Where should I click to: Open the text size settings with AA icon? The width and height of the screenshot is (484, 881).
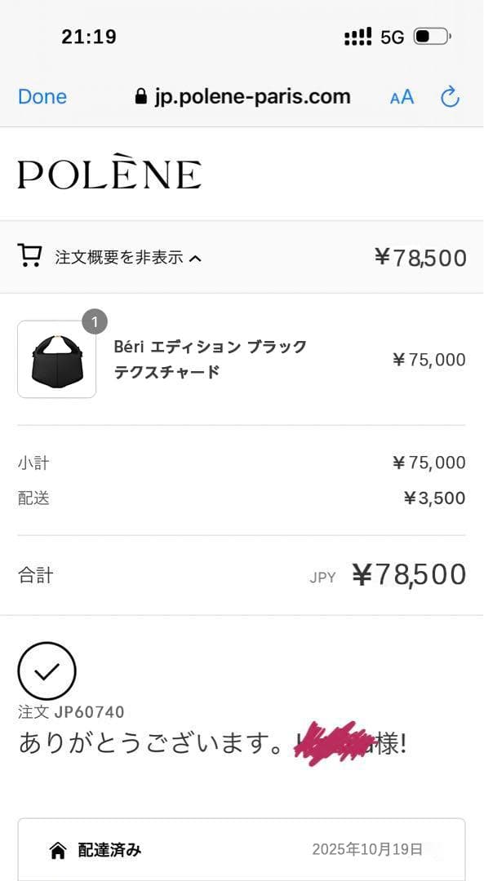(x=401, y=96)
